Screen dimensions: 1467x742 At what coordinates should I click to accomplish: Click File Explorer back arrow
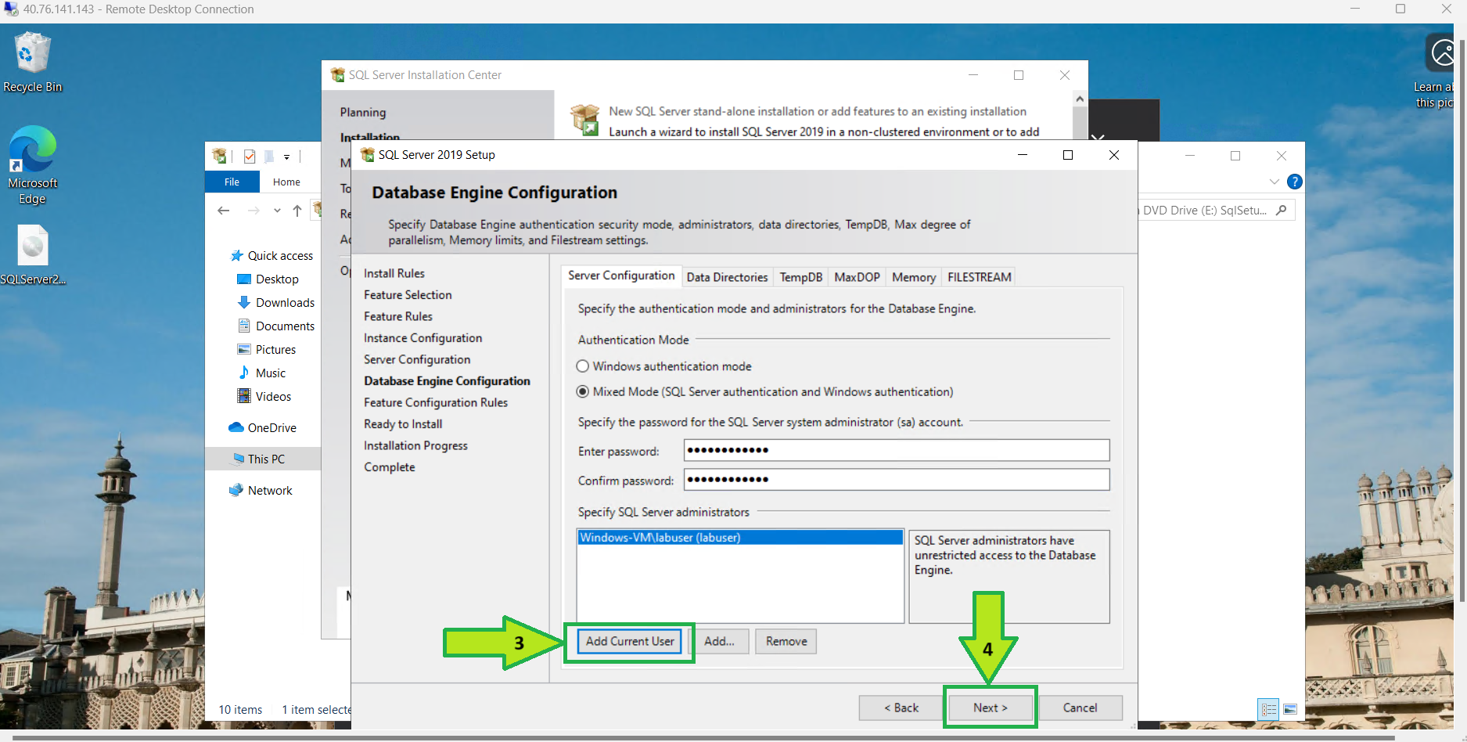pos(224,211)
